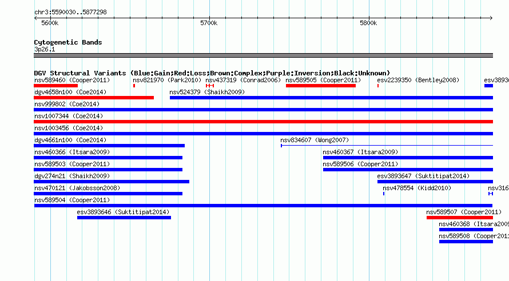Click the nsv589460 (Cooper2011) variant label
Screen dimensions: 509x281
coord(72,80)
